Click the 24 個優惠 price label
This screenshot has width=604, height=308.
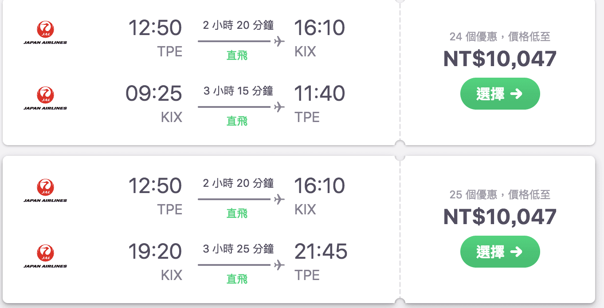(x=500, y=36)
